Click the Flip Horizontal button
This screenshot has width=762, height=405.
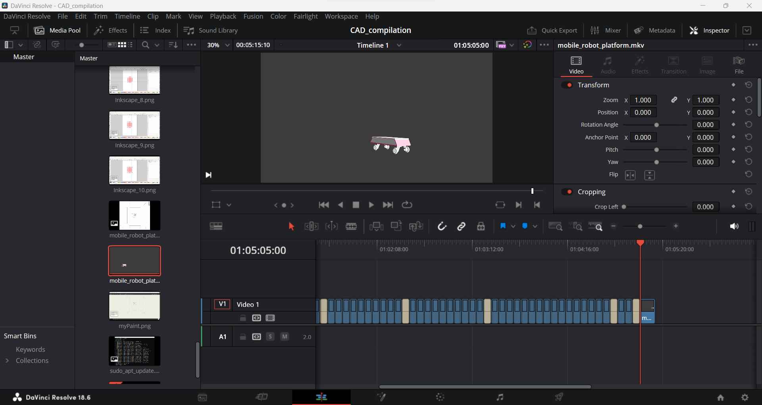tap(630, 175)
